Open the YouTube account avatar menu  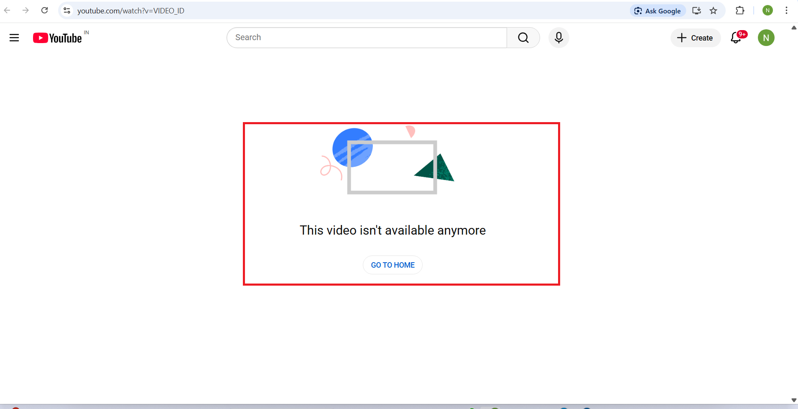(x=766, y=38)
